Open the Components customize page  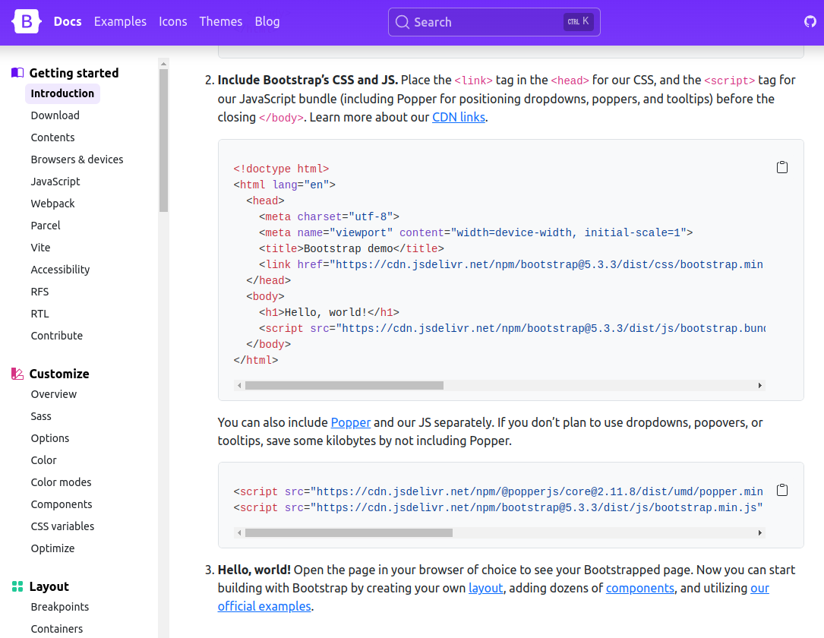point(62,505)
